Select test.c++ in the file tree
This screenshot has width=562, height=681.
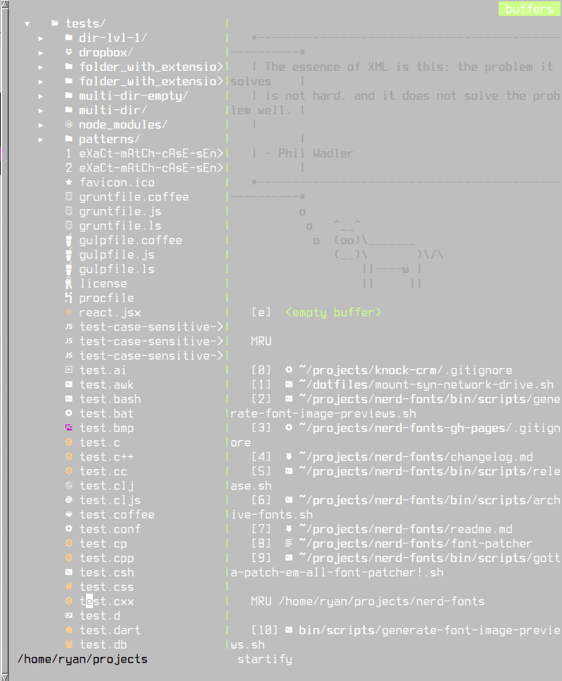pos(107,457)
